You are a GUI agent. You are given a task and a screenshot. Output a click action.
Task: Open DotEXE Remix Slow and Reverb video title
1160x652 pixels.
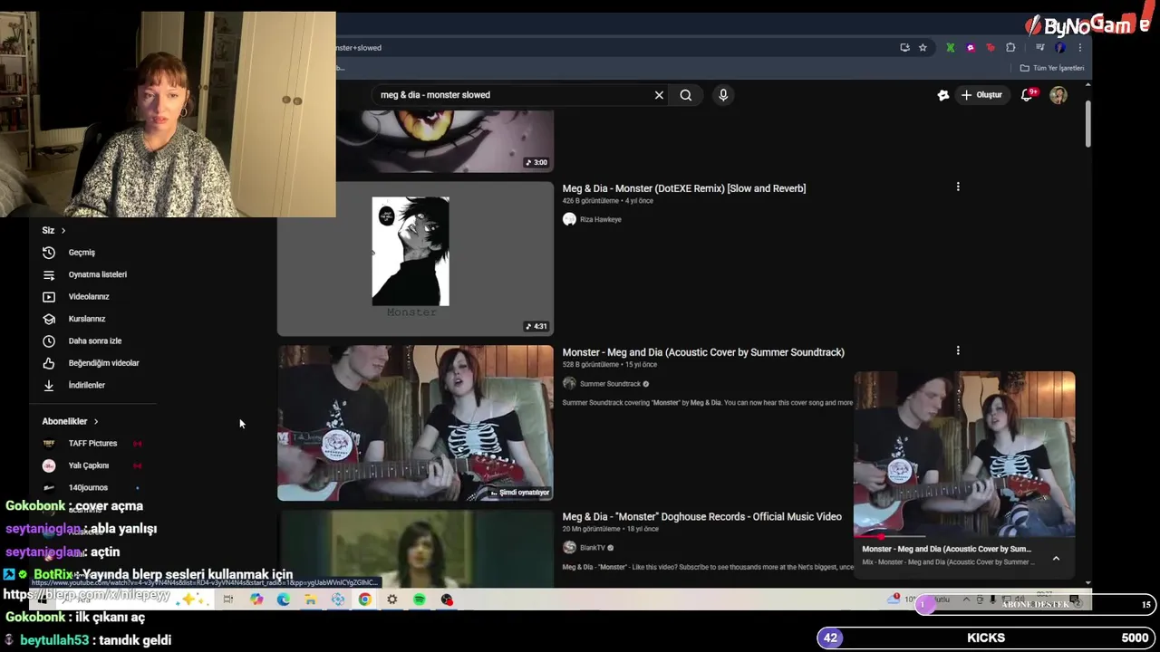pyautogui.click(x=684, y=188)
